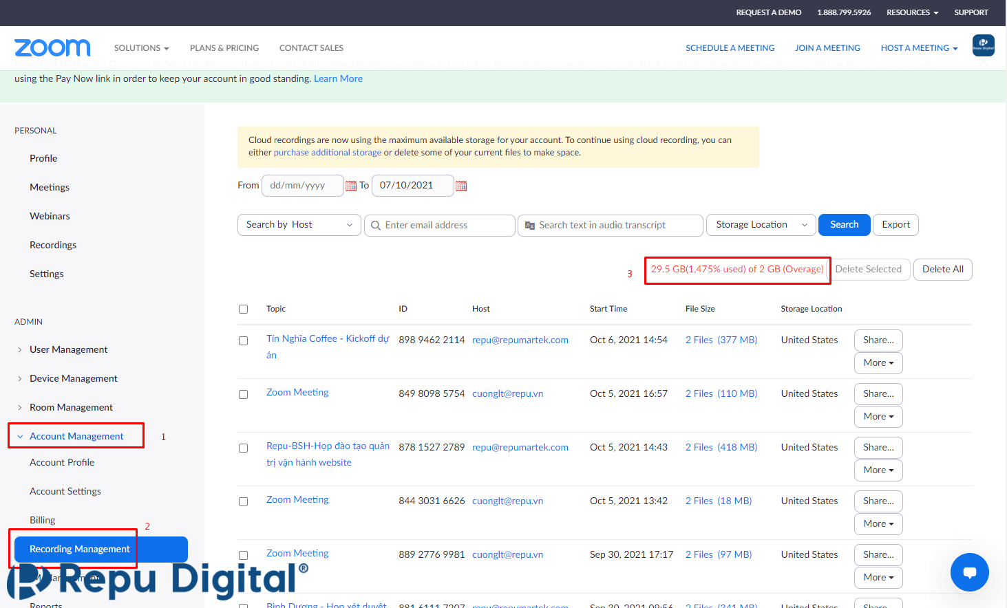Tick the select-all checkbox beside Topic
Screen dimensions: 1007x608
click(x=243, y=309)
